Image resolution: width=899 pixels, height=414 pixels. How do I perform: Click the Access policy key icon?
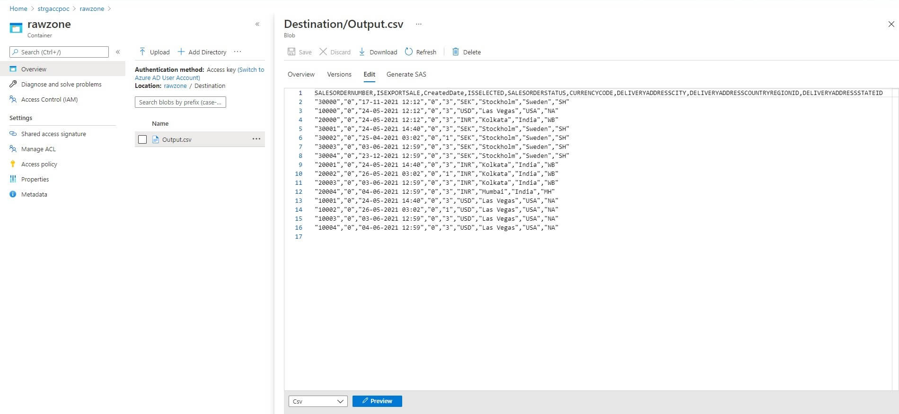coord(13,164)
